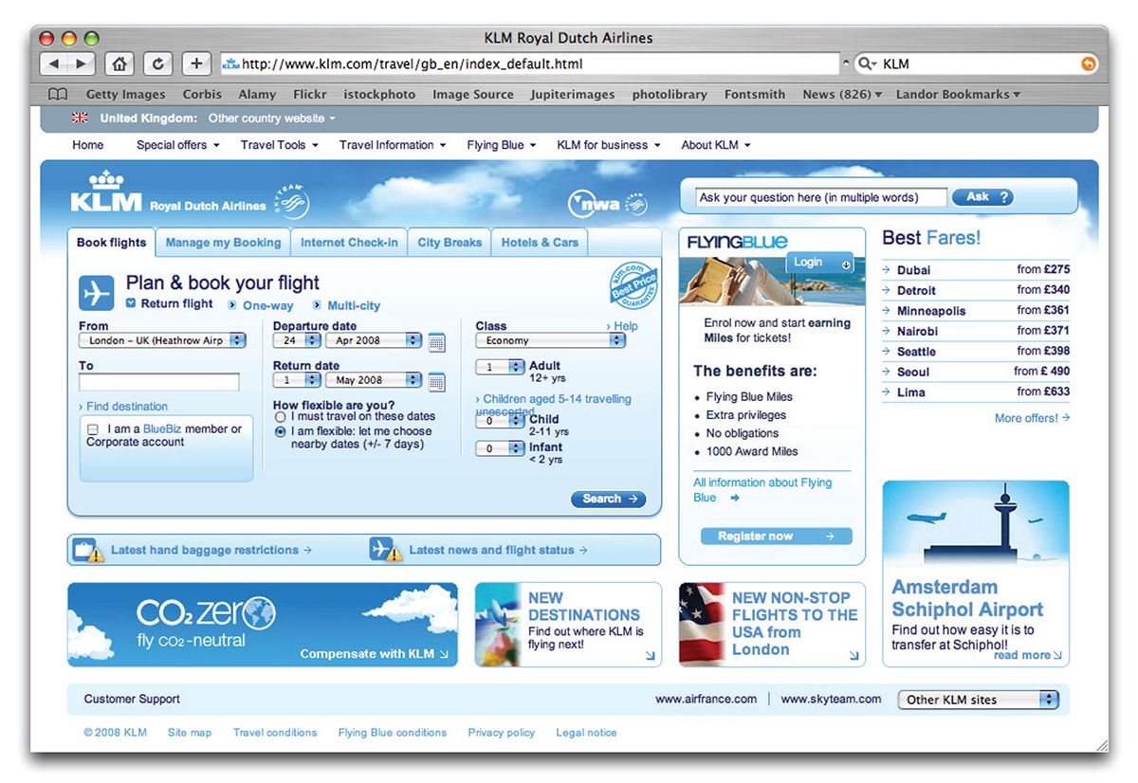
Task: Switch to the Internet Check-in tab
Action: (x=349, y=243)
